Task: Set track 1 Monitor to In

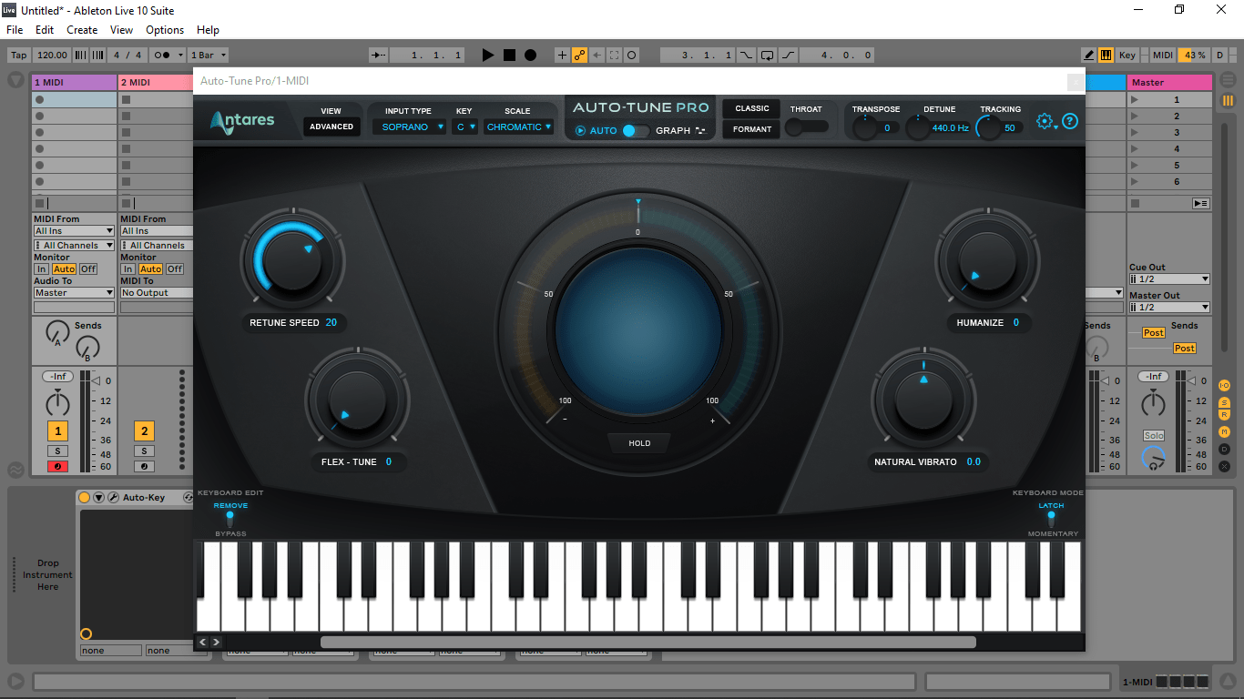Action: 41,269
